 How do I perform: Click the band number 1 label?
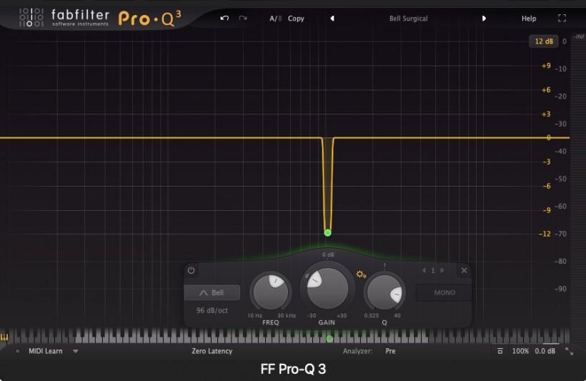[433, 270]
